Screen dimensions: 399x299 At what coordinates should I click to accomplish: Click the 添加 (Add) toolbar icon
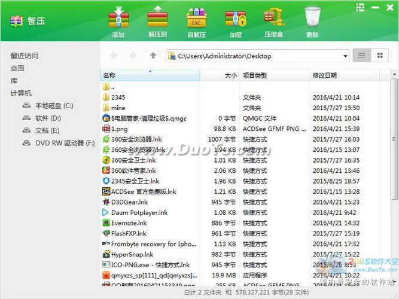(x=118, y=22)
